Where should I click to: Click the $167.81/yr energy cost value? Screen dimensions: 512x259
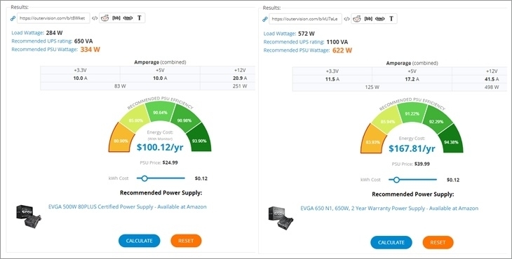pyautogui.click(x=412, y=148)
